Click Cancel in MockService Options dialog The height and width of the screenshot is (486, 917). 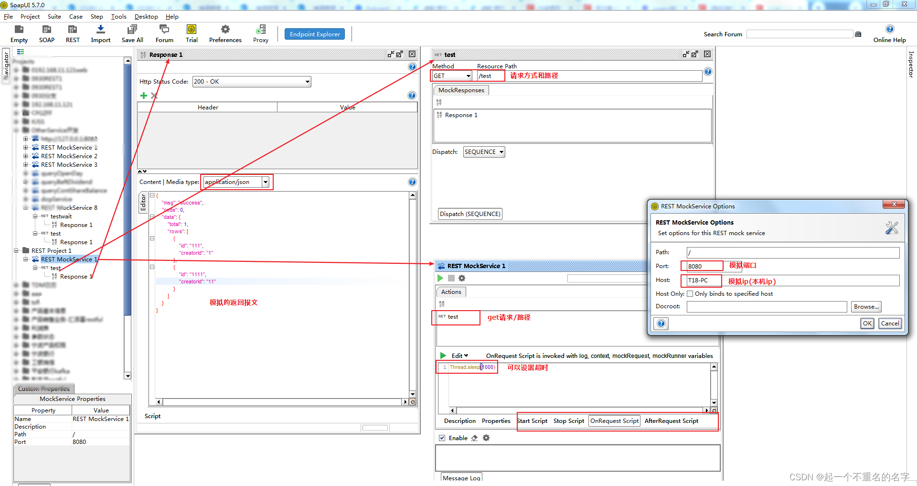coord(890,324)
